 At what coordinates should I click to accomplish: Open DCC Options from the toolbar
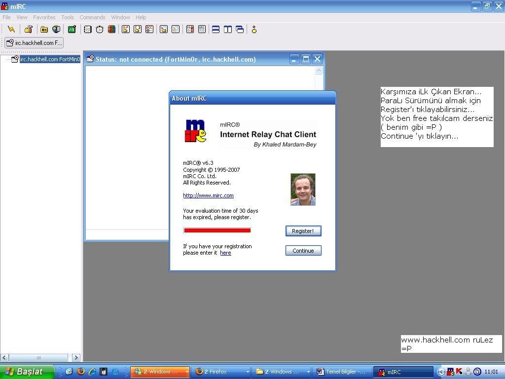[x=149, y=30]
